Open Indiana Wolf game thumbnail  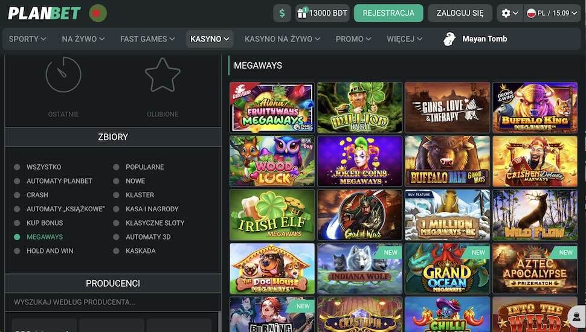(x=359, y=269)
